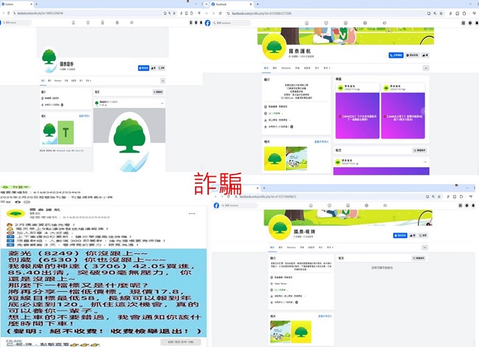Open new tab in 國泰護航 browser window
Screen dimensions: 479x347
[257, 4]
